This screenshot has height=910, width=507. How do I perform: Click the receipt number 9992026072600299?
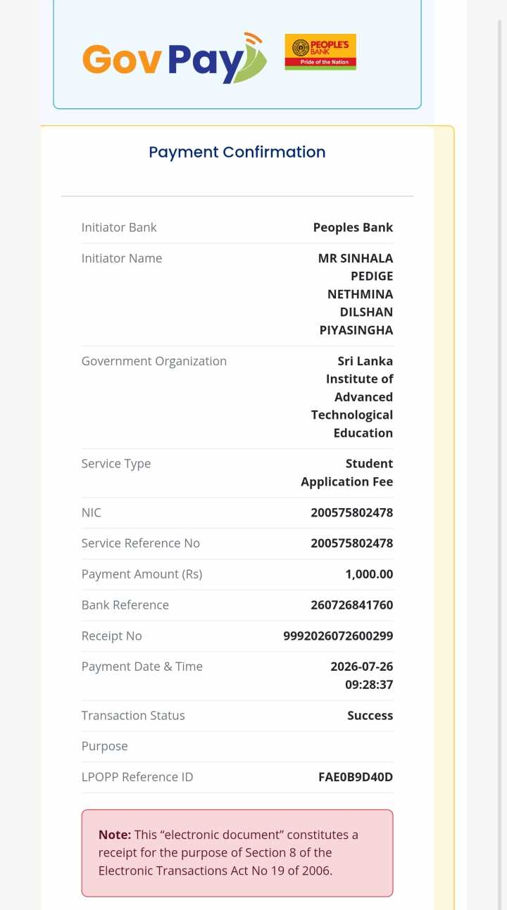[338, 636]
